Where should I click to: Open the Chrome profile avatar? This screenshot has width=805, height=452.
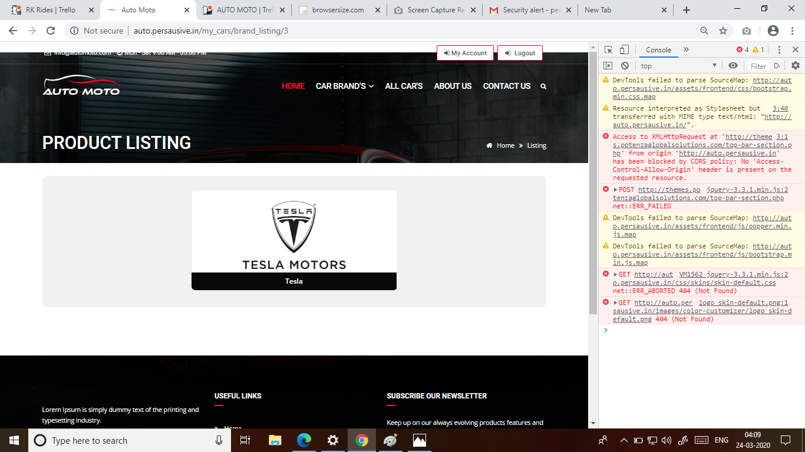[x=773, y=31]
